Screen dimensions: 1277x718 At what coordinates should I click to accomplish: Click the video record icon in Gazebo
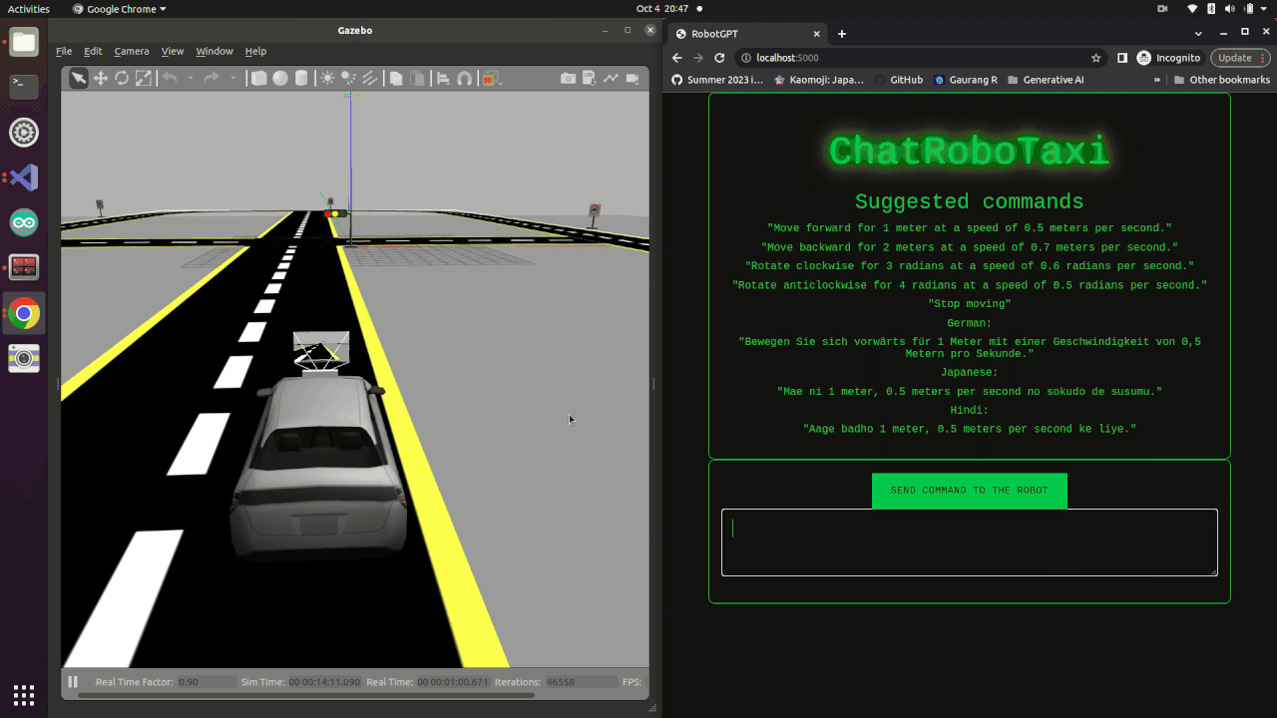(633, 78)
